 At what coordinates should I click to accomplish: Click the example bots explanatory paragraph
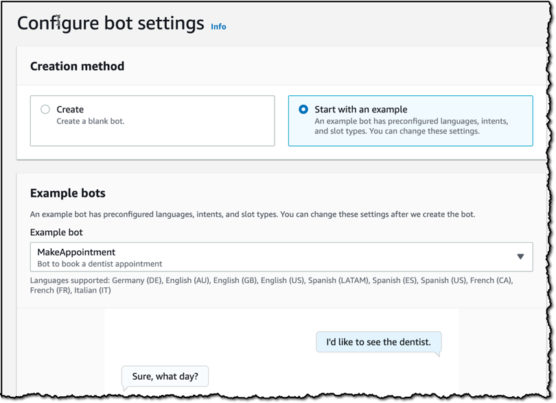coord(253,215)
